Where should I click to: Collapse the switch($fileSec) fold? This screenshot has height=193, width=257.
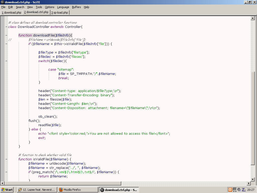tap(6, 61)
